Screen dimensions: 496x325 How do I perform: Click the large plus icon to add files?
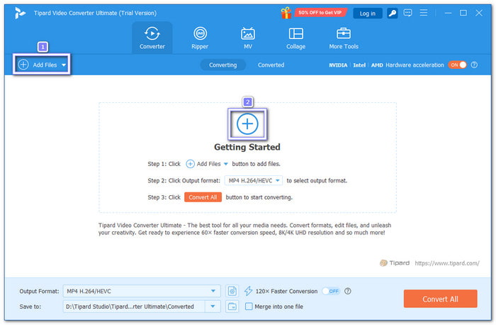(247, 123)
